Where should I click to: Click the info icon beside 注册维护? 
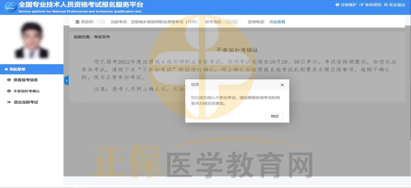coord(337,5)
